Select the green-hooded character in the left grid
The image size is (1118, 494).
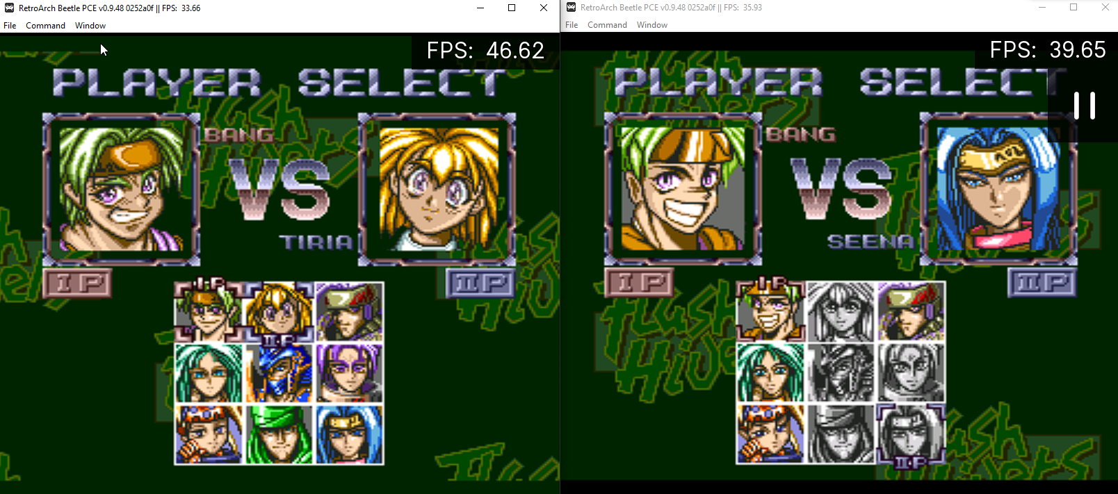[279, 434]
